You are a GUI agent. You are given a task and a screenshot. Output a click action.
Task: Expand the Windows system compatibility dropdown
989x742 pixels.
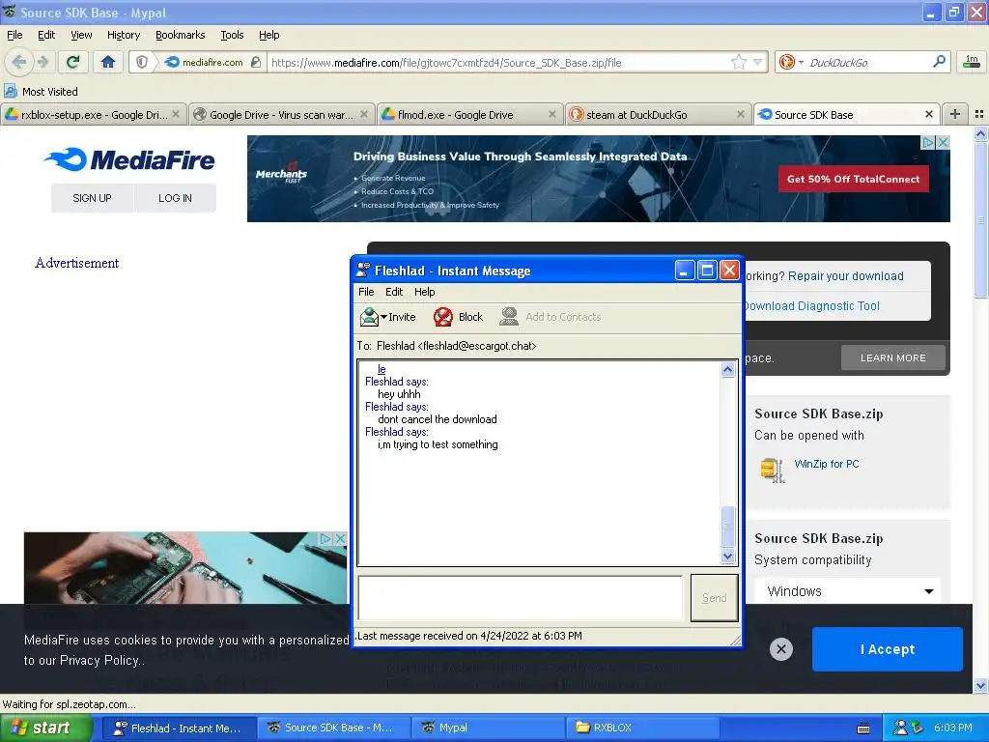tap(847, 591)
